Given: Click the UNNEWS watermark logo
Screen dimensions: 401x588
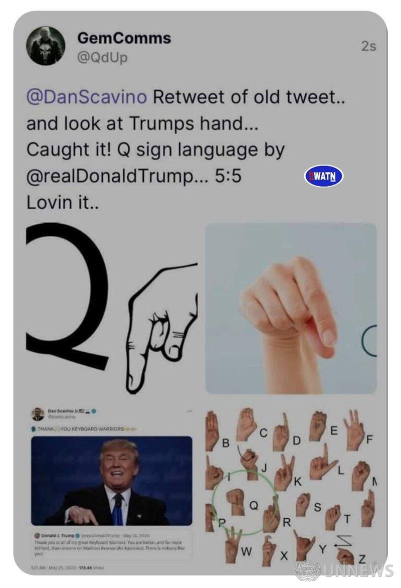Looking at the screenshot, I should click(x=344, y=571).
